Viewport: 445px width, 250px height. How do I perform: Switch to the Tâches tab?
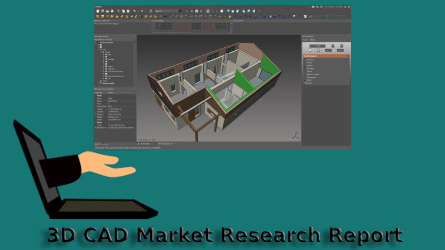click(312, 40)
